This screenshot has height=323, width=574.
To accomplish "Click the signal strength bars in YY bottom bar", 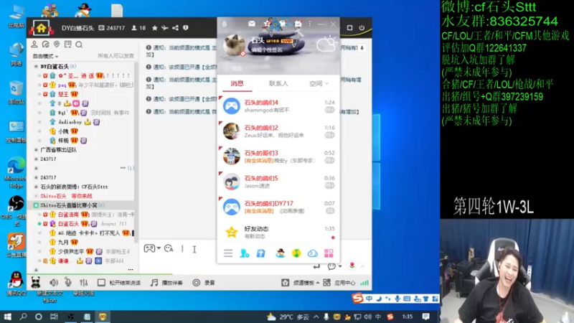I will [x=364, y=283].
